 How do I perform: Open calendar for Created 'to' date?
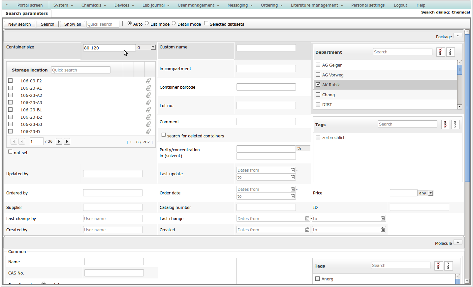click(x=383, y=230)
